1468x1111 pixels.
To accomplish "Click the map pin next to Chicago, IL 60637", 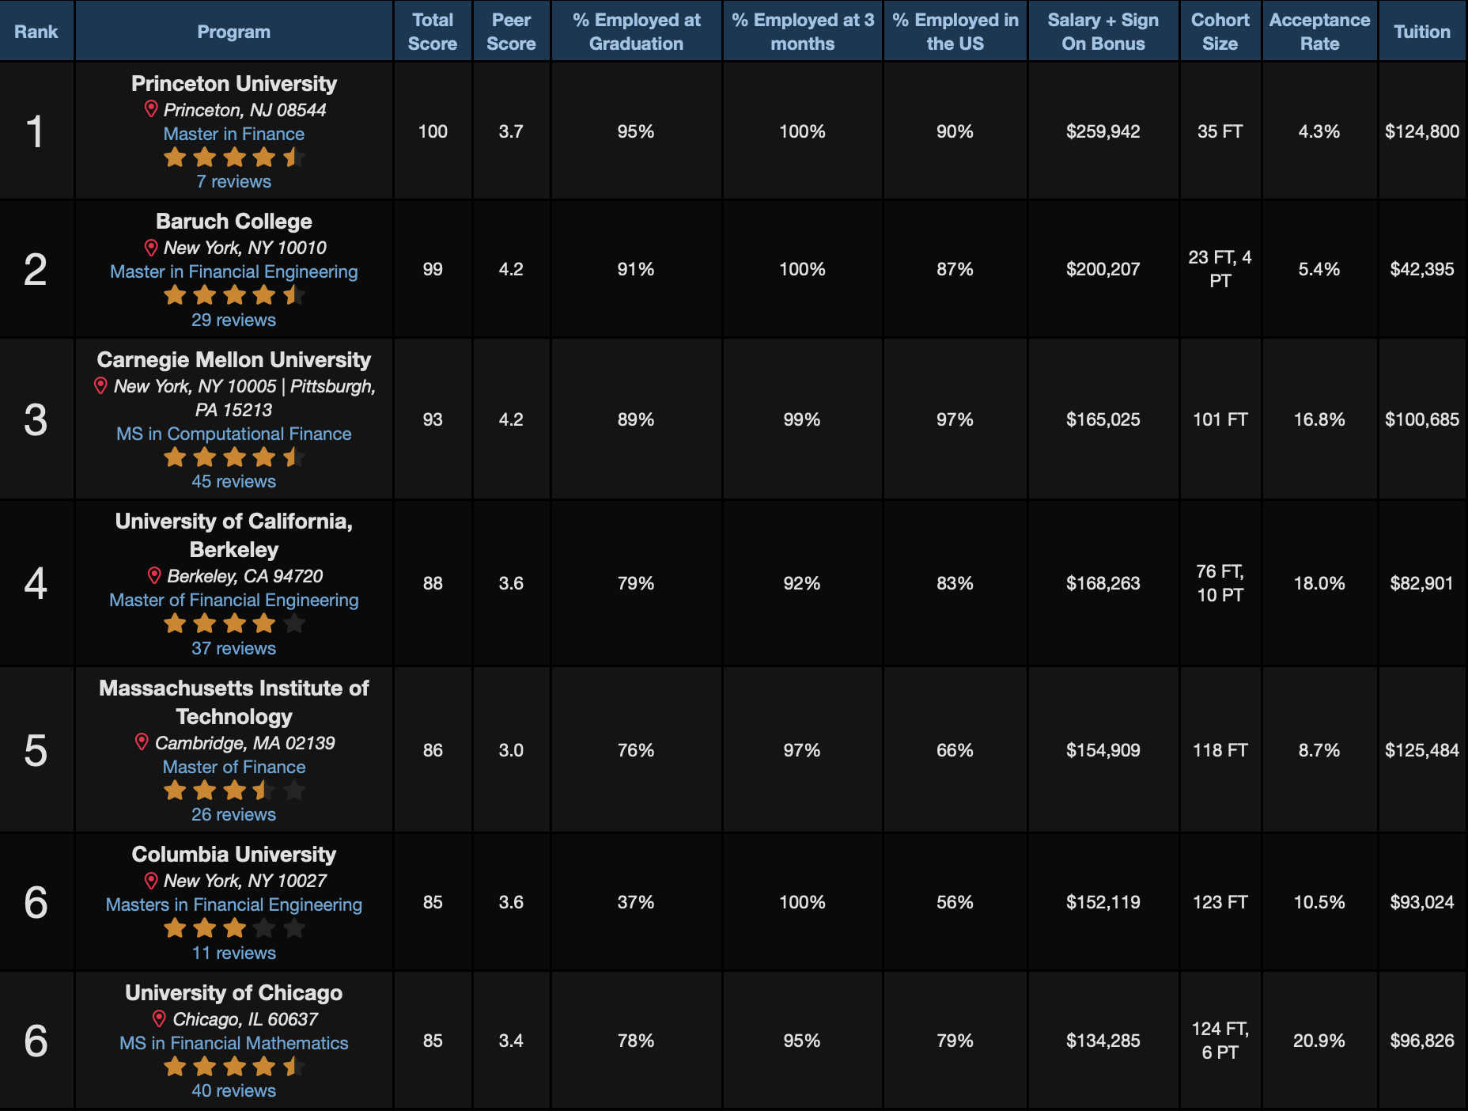I will pos(159,1018).
